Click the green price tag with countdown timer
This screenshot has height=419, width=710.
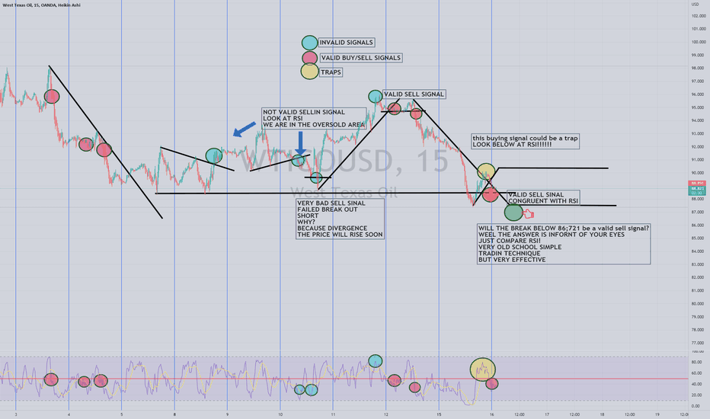coord(697,190)
